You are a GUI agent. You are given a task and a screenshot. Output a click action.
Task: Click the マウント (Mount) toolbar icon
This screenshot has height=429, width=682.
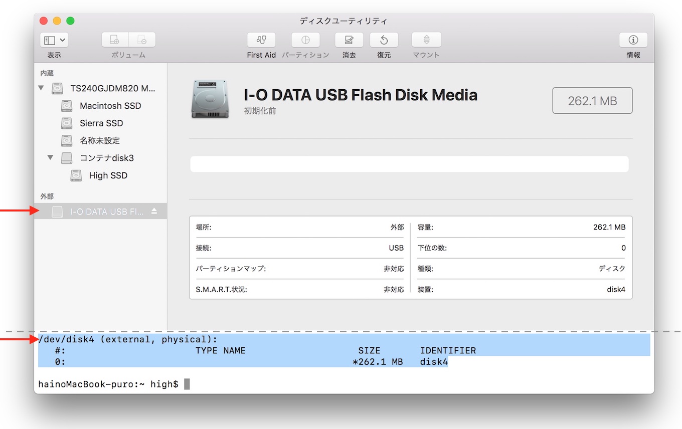pos(426,40)
